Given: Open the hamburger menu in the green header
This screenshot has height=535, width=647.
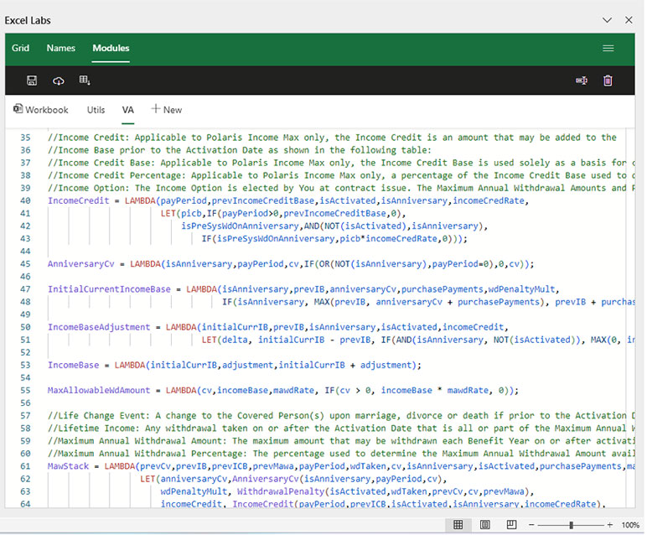Looking at the screenshot, I should point(608,49).
